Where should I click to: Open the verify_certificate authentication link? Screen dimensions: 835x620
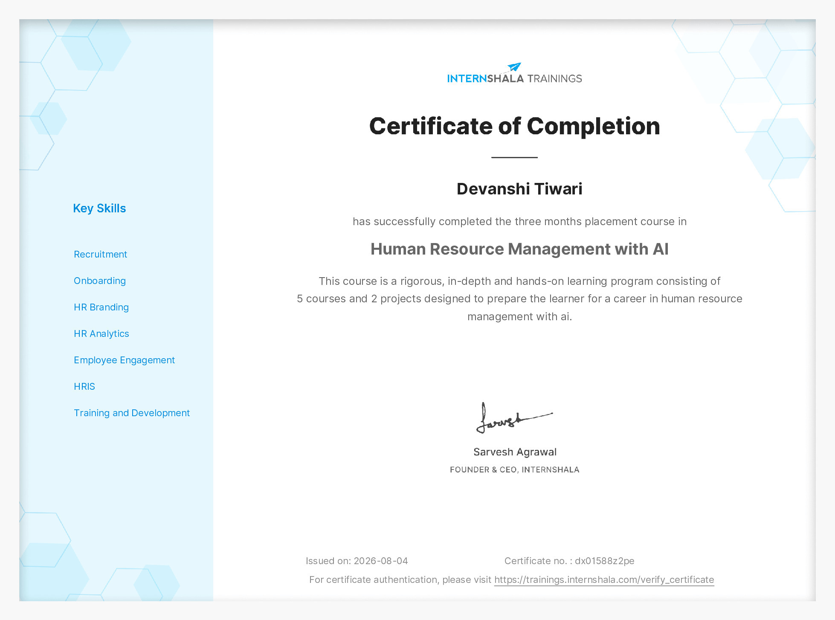(x=604, y=579)
